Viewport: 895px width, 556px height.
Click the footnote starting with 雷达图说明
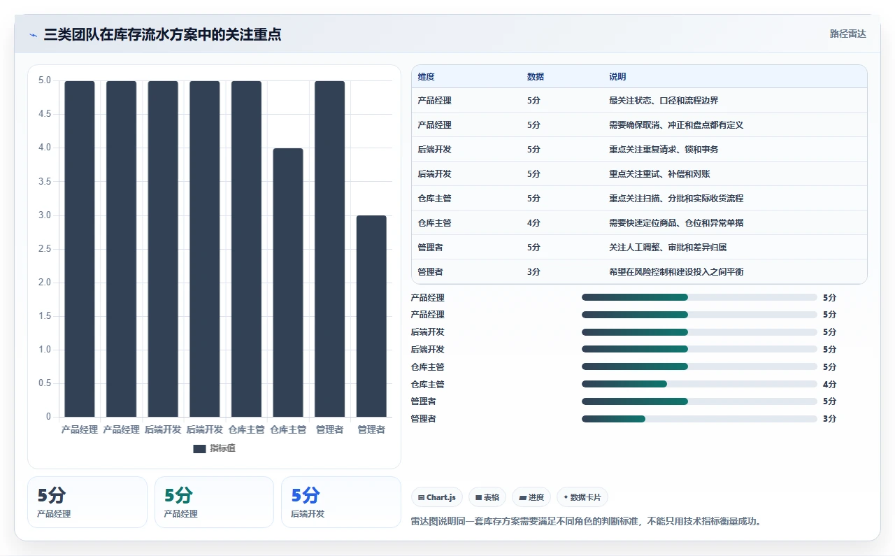(586, 521)
